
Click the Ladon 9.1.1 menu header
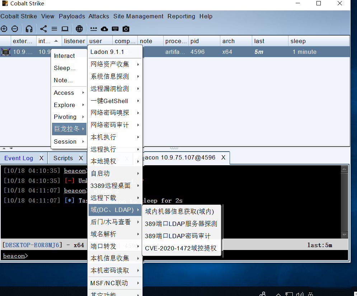click(115, 52)
